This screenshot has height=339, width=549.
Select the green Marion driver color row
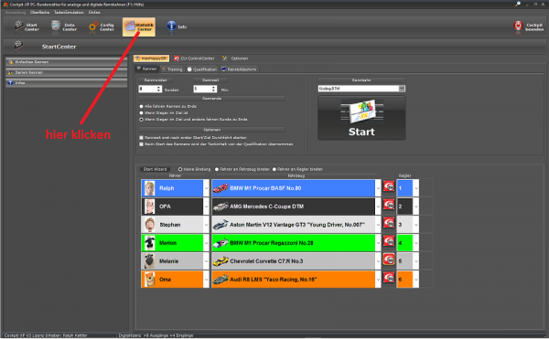point(172,243)
